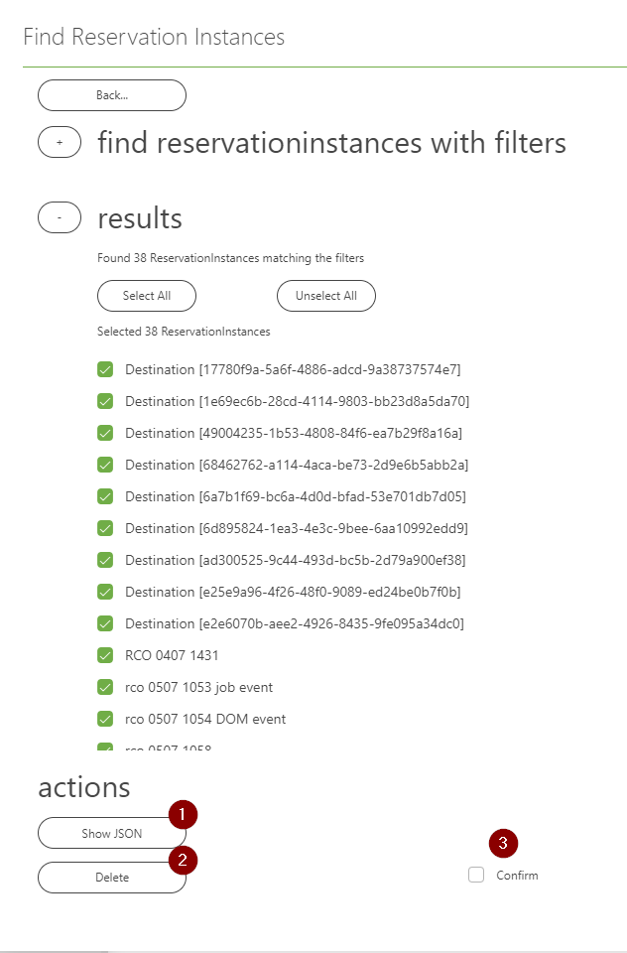Uncheck Destination 17780f9a-5a6f-4886 checkbox

(105, 369)
